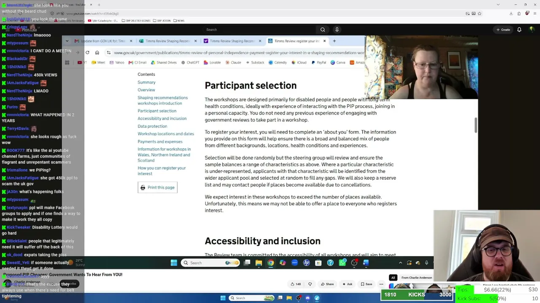Open the Claude bookmark
This screenshot has height=303, width=540.
click(x=233, y=62)
